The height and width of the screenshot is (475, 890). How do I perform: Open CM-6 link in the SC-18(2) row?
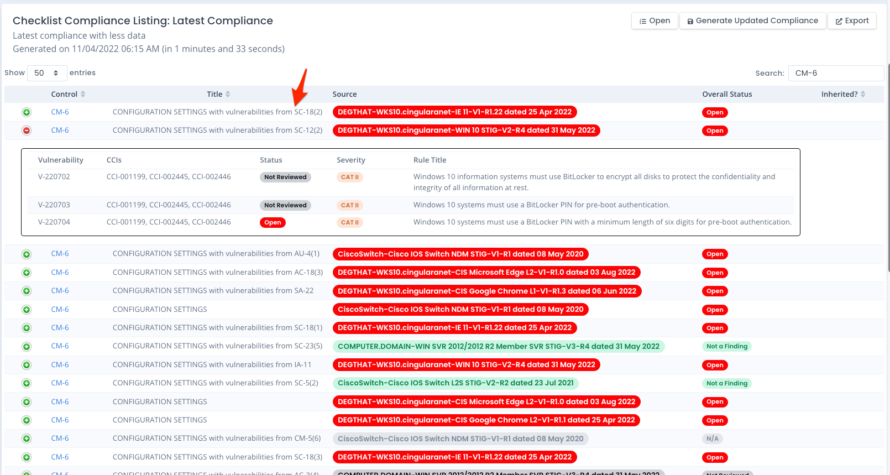60,112
